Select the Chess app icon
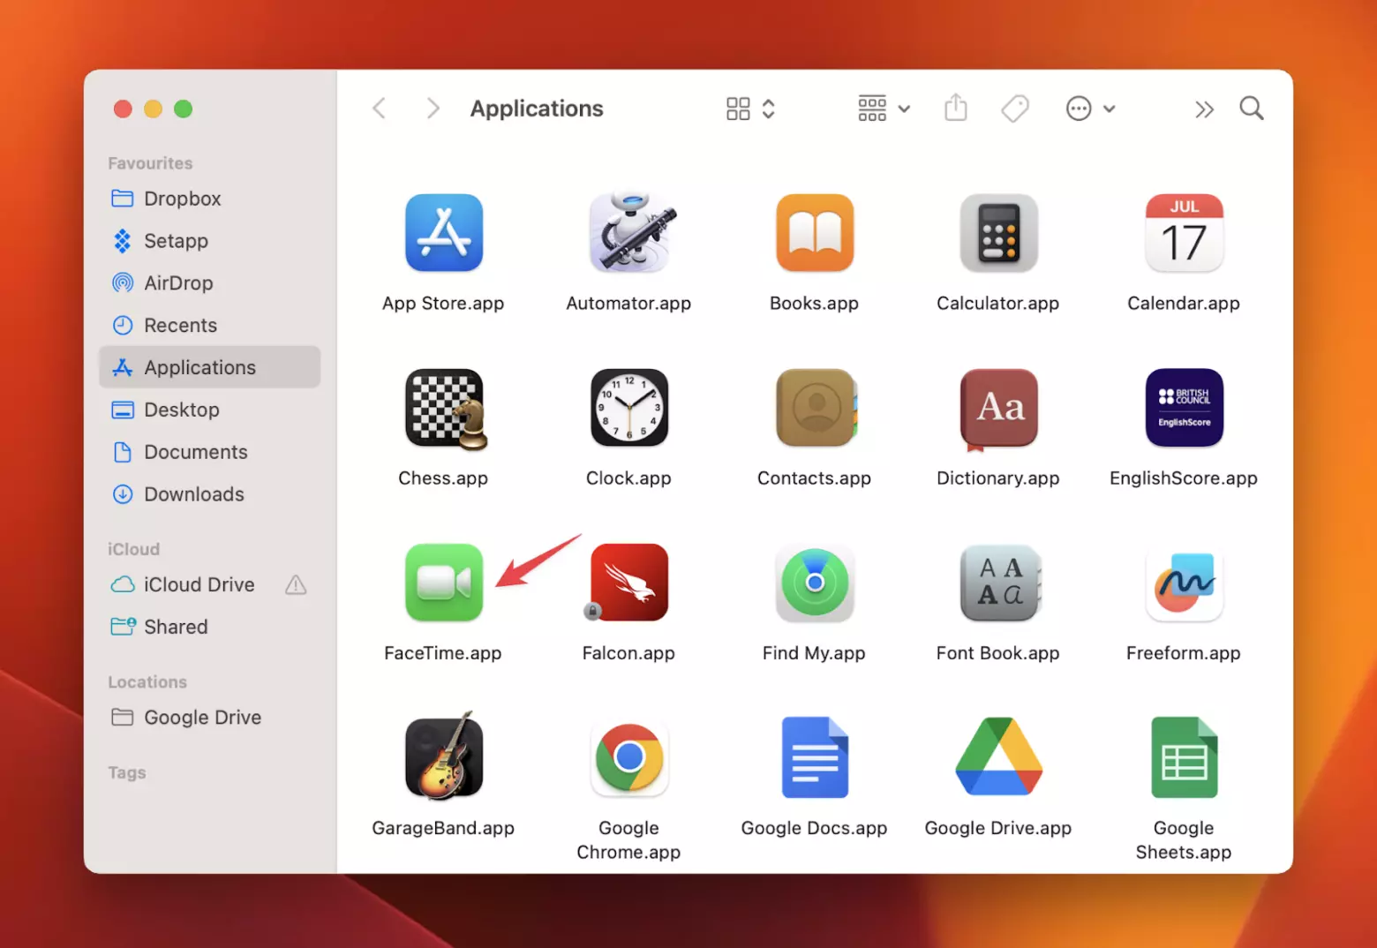The width and height of the screenshot is (1377, 948). tap(445, 409)
